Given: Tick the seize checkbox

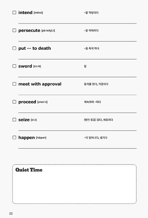Looking at the screenshot, I should click(15, 120).
